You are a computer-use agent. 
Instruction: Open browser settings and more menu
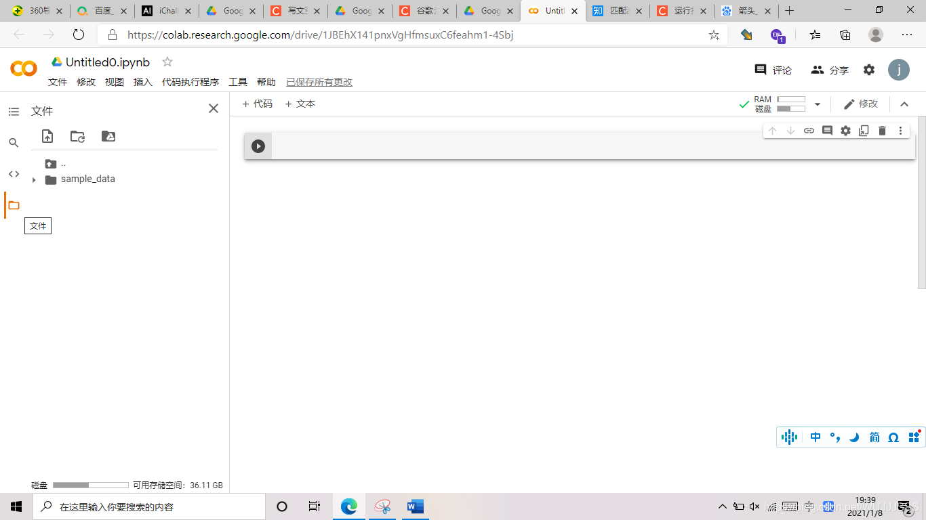(x=907, y=35)
